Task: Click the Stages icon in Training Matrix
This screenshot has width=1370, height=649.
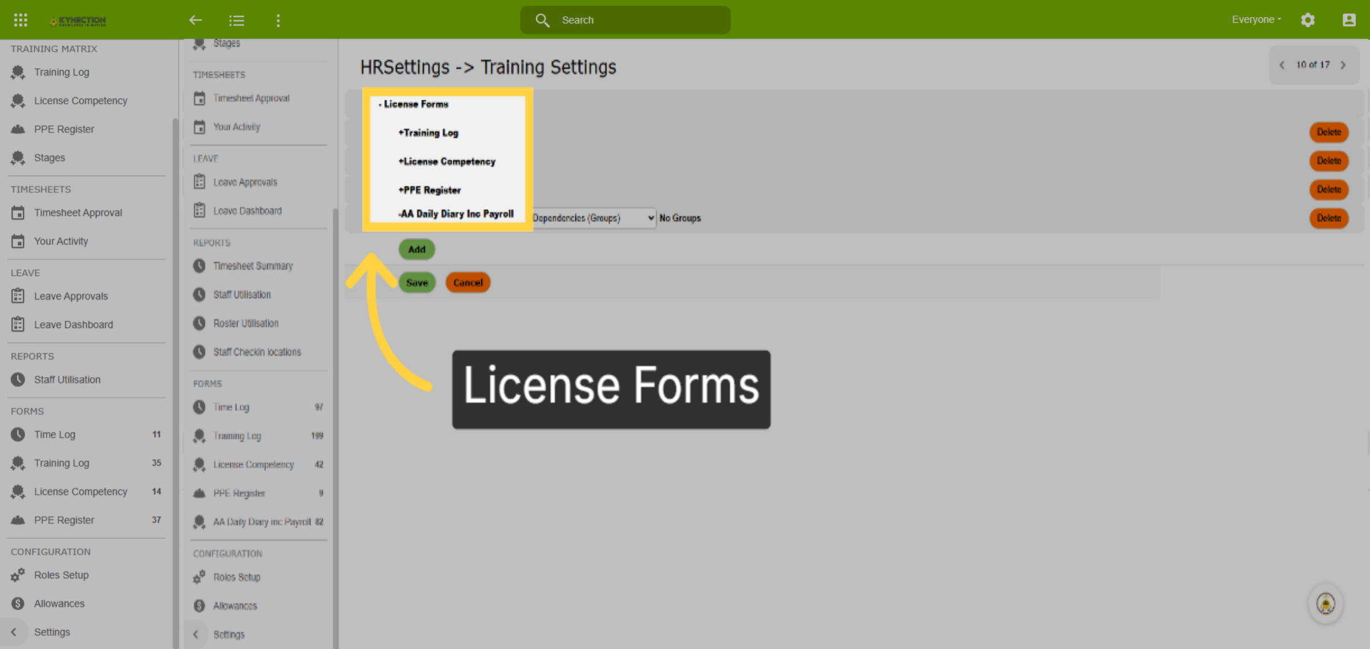Action: coord(18,158)
